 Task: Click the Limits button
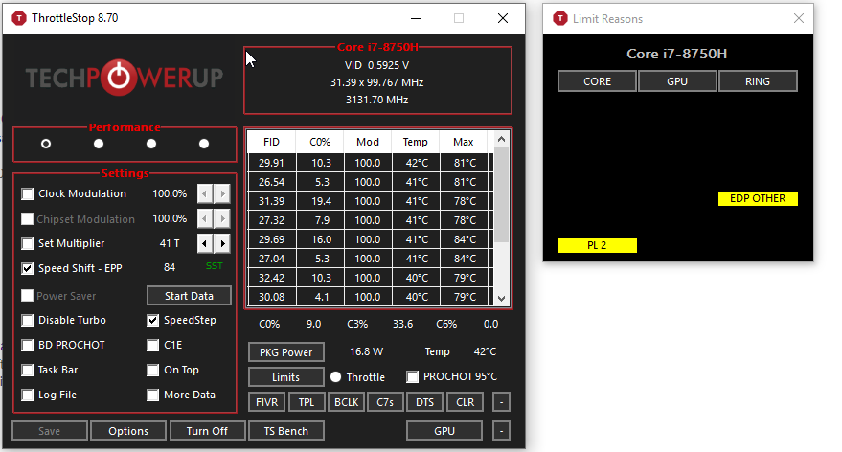click(286, 377)
